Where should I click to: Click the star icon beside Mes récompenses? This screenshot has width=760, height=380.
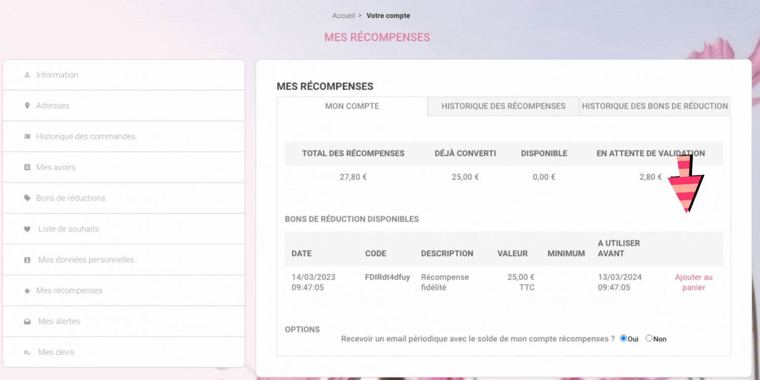27,291
